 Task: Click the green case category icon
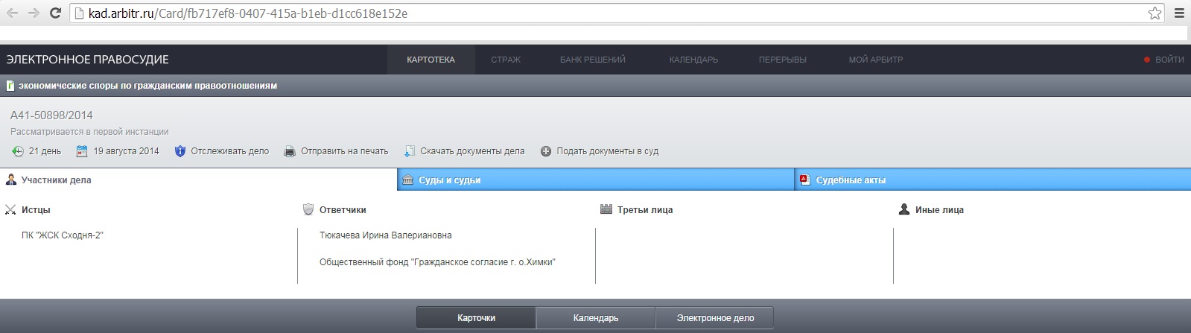10,86
